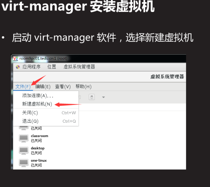Click 关闭(C) in the file menu
This screenshot has width=210, height=187.
[30, 113]
